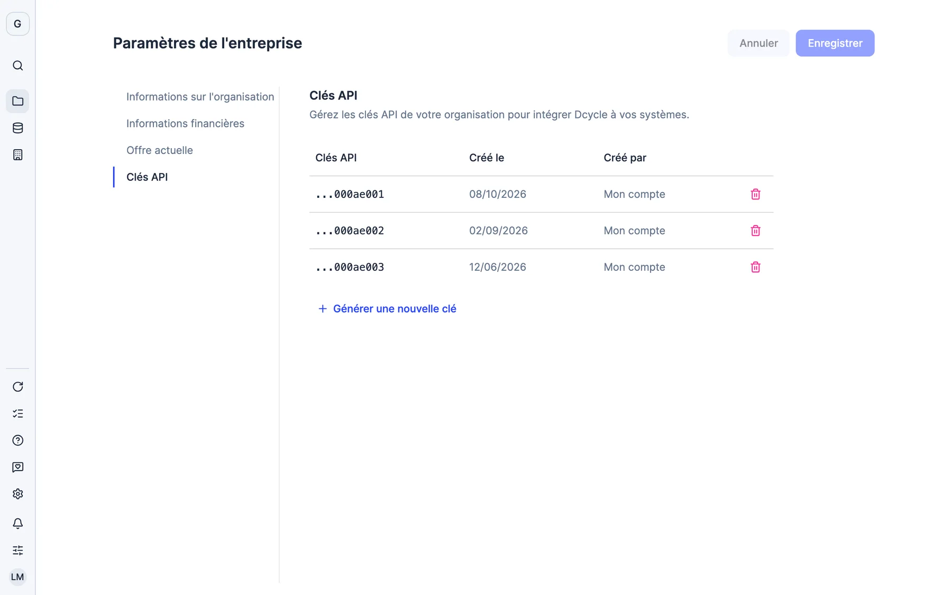952x595 pixels.
Task: Select key text ...000ae003
Action: (x=350, y=267)
